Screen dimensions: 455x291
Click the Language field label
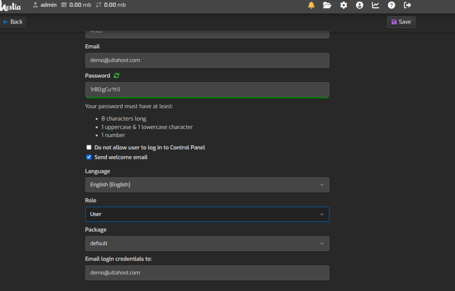(x=97, y=171)
